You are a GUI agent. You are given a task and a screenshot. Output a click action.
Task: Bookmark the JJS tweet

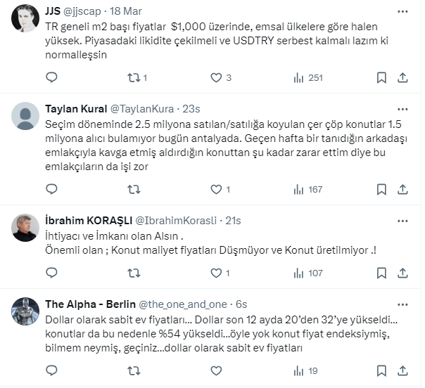(381, 77)
